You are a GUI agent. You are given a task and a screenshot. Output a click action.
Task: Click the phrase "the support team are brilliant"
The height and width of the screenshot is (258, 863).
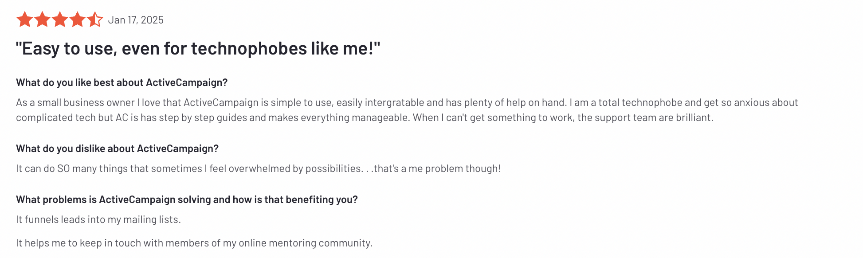[645, 117]
